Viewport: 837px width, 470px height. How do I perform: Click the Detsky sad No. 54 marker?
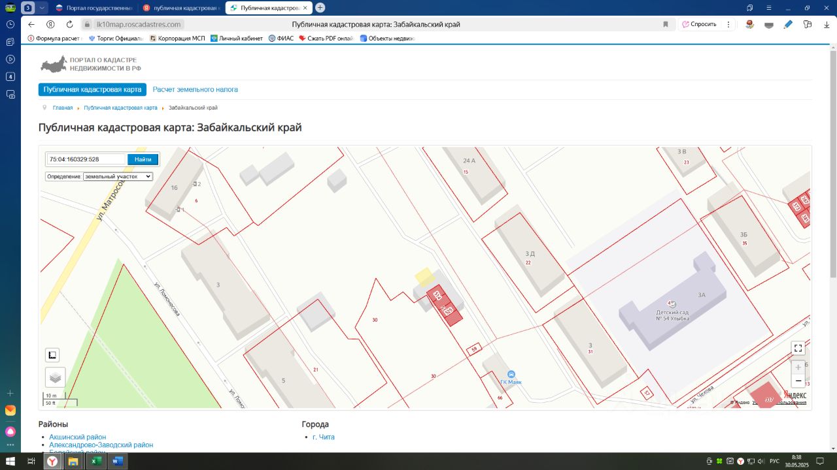pyautogui.click(x=672, y=304)
